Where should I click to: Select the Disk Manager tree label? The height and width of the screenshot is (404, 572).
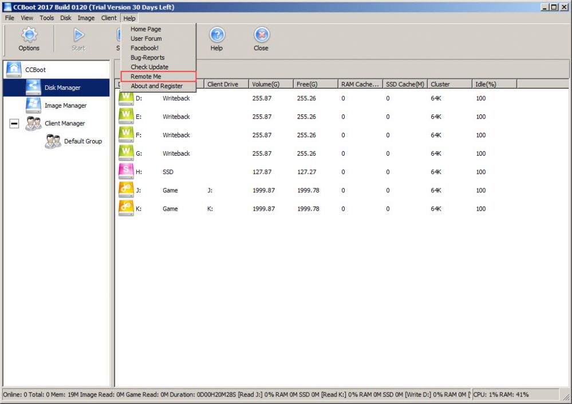62,88
